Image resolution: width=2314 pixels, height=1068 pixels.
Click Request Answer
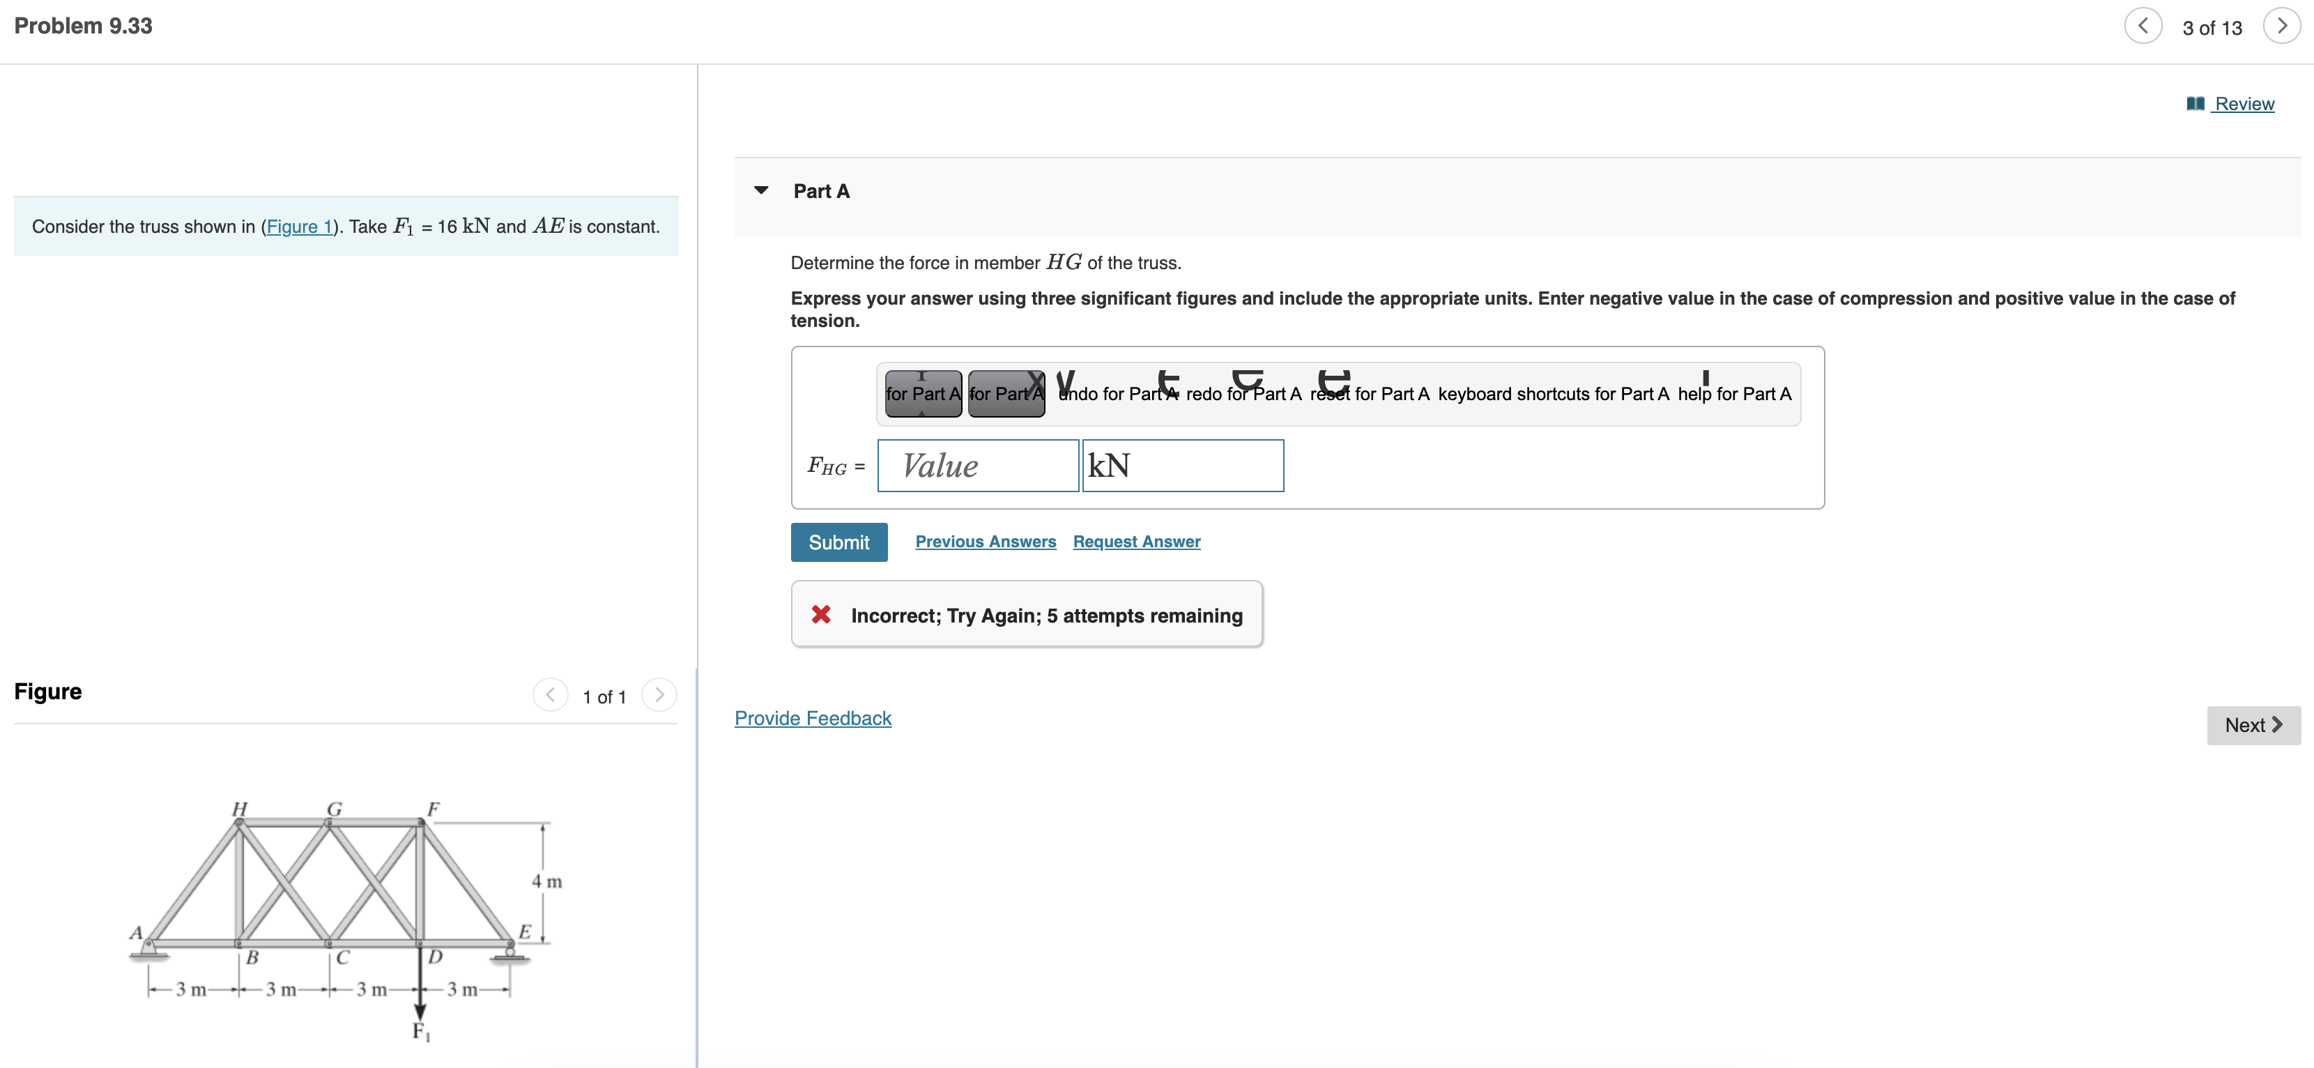point(1136,542)
